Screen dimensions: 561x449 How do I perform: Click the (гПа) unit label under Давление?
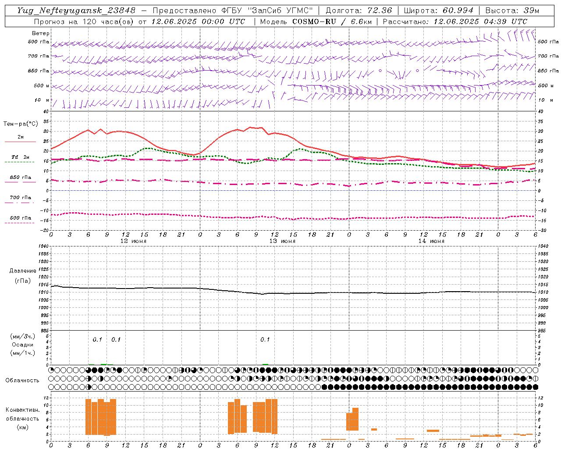23,281
